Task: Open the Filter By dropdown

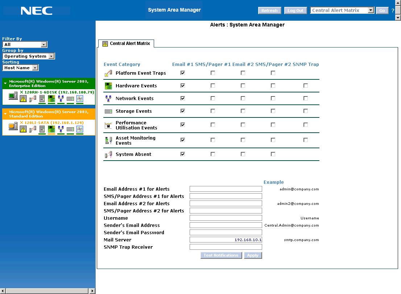Action: click(x=25, y=45)
